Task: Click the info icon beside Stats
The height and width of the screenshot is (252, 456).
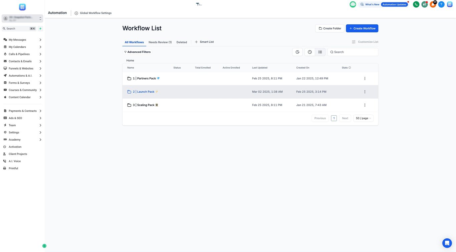Action: point(350,68)
